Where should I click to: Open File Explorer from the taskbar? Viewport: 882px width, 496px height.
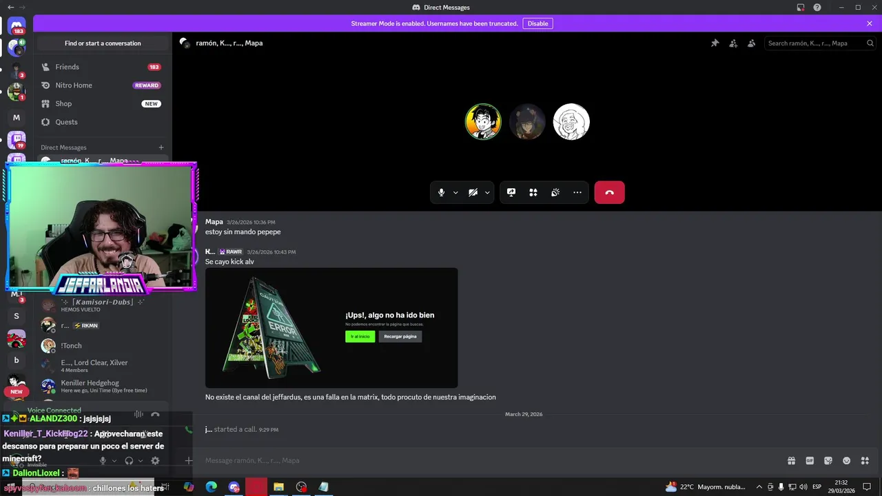[x=279, y=486]
